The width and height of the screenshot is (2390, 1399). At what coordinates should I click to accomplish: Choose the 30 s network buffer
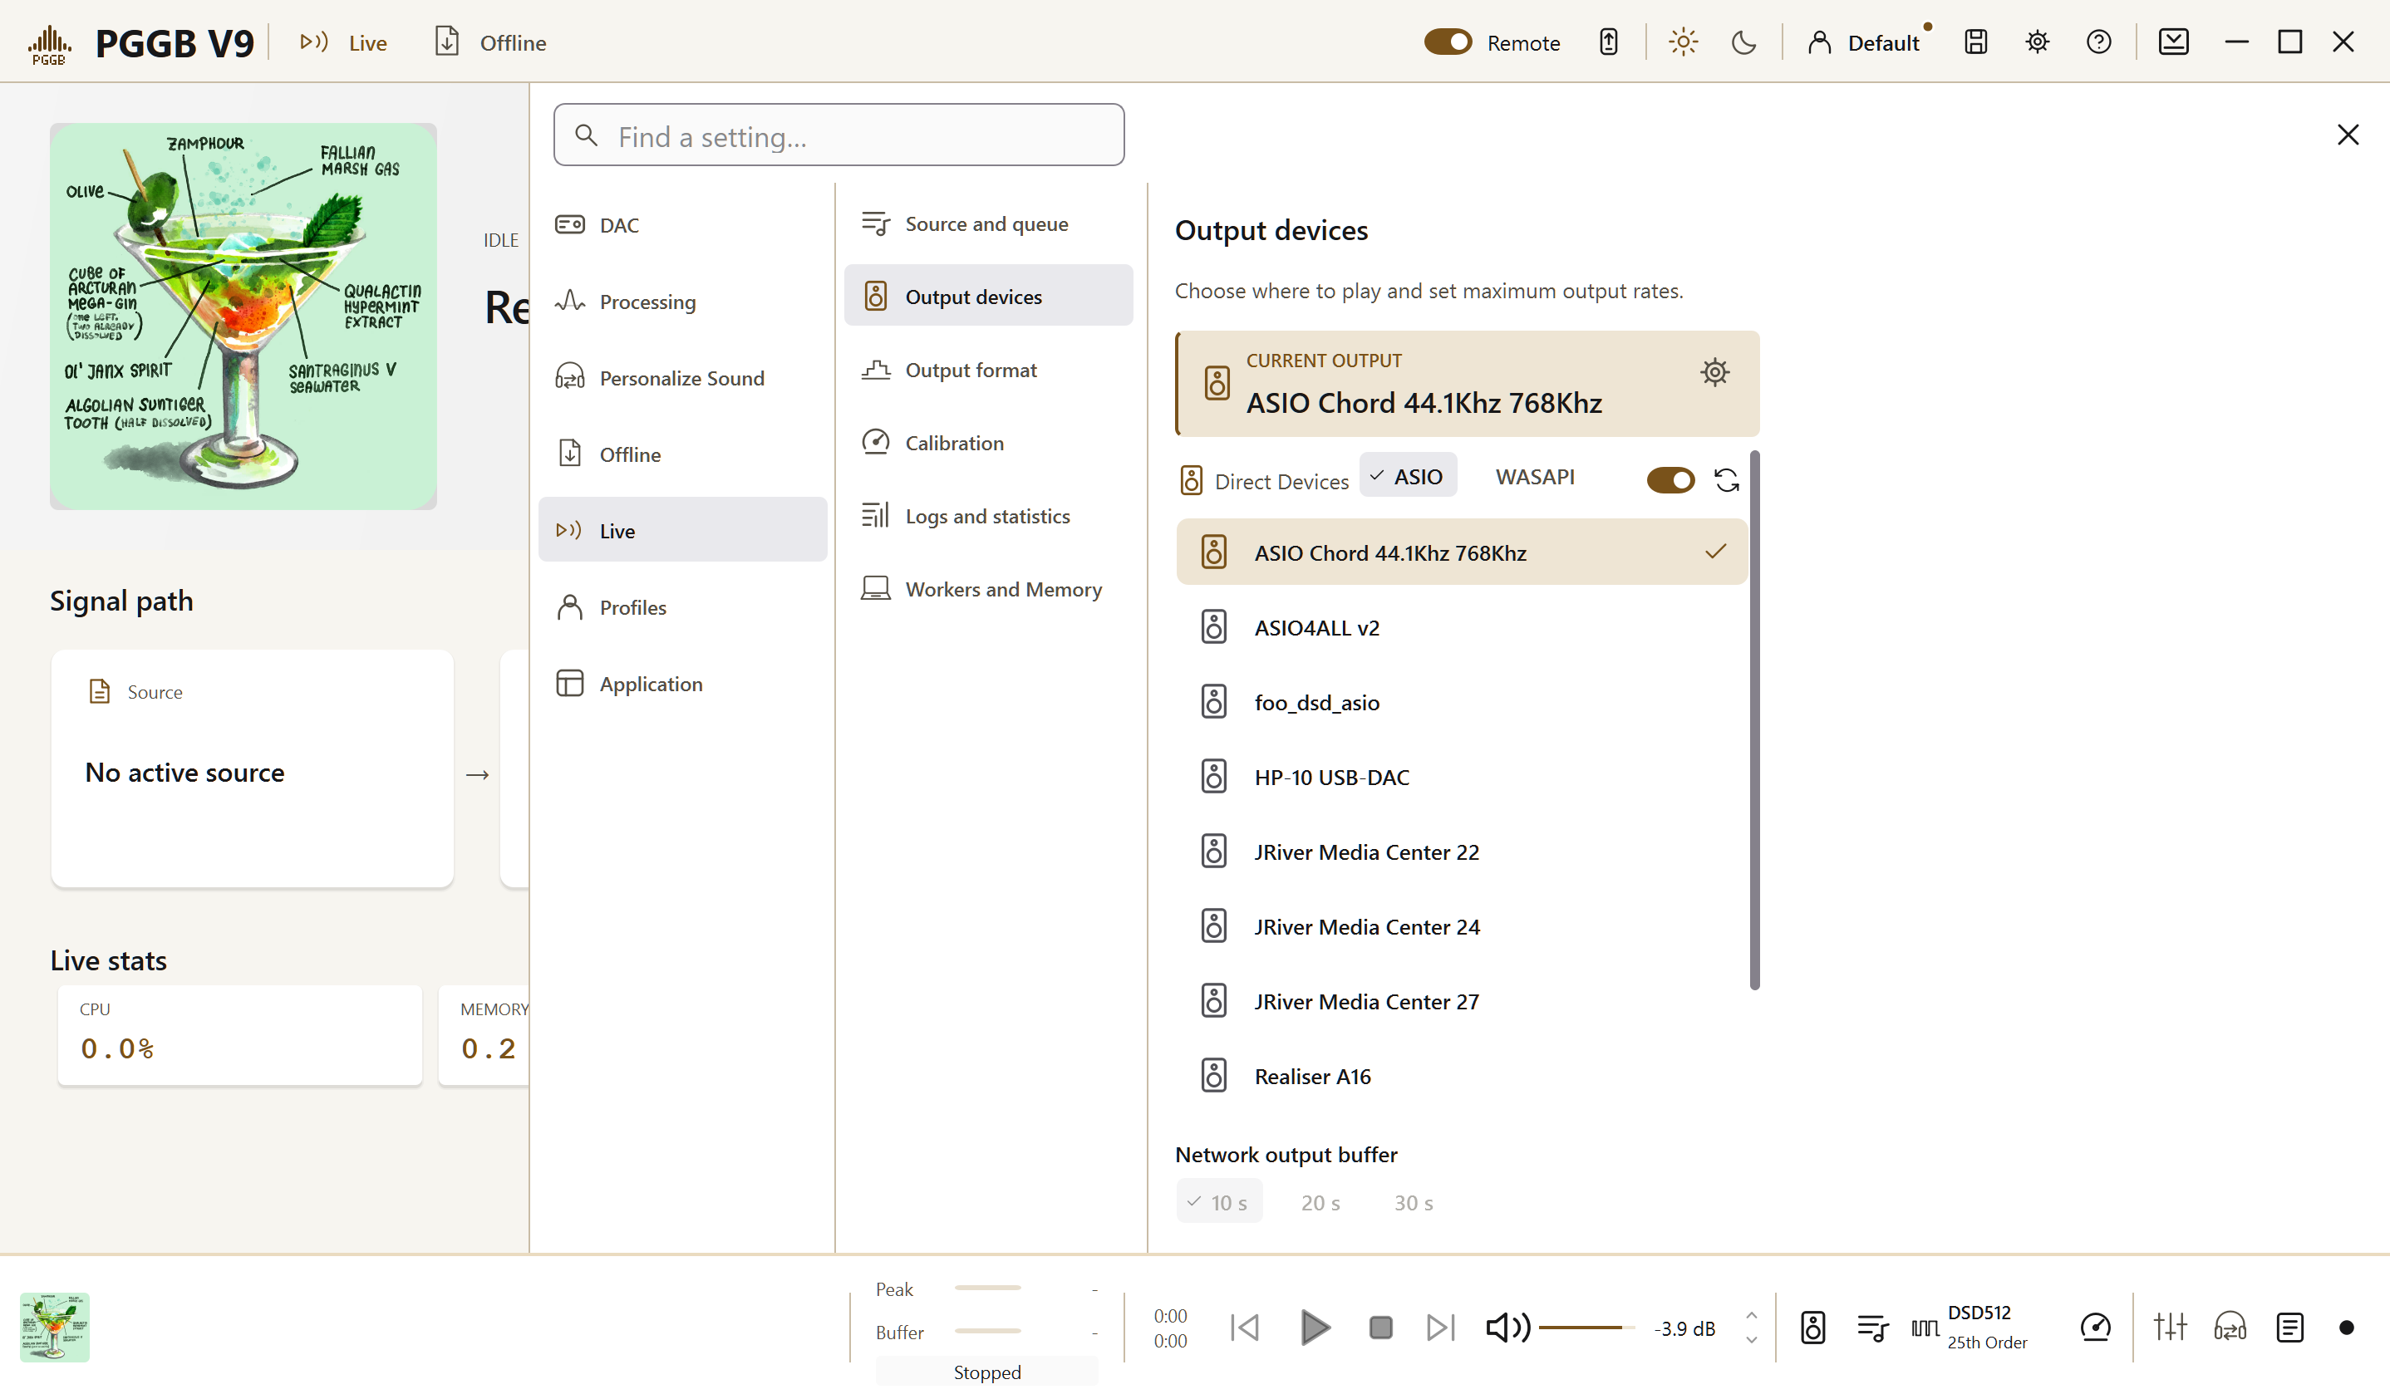1413,1202
